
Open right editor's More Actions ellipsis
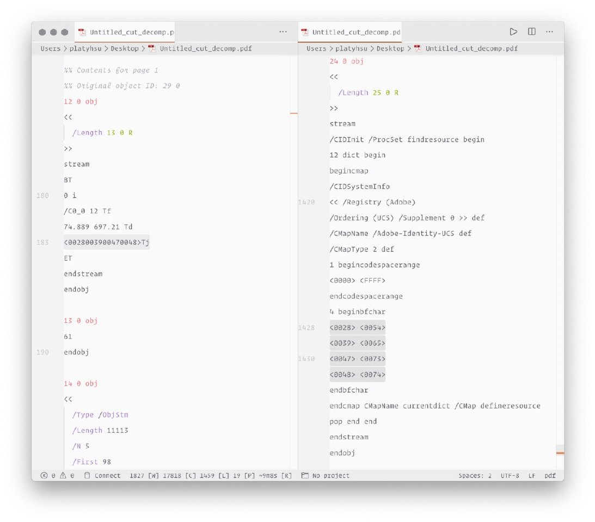(550, 32)
